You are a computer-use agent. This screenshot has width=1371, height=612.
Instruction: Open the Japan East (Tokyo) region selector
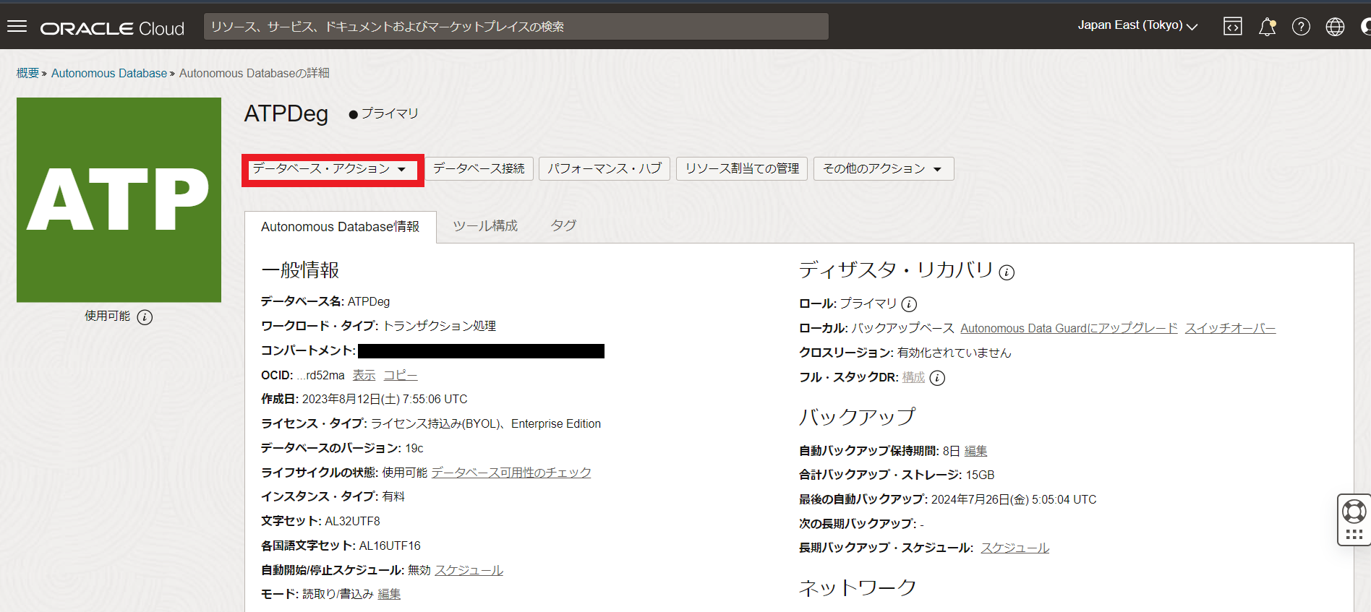(x=1137, y=25)
